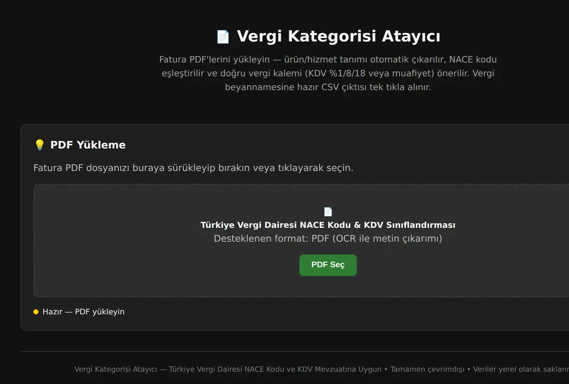Click 'Fatura PDF dosyanızı buraya sürükleyip bırakın' instruction
Screen dimensions: 569x384
click(193, 168)
